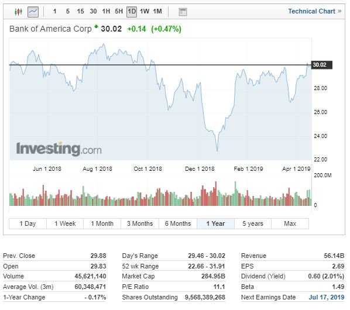Viewport: 350px width, 310px height.
Task: Select the 5 years range tab
Action: (253, 223)
